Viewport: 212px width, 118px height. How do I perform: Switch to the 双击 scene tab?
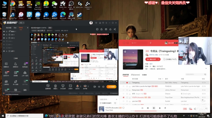[x=15, y=28]
